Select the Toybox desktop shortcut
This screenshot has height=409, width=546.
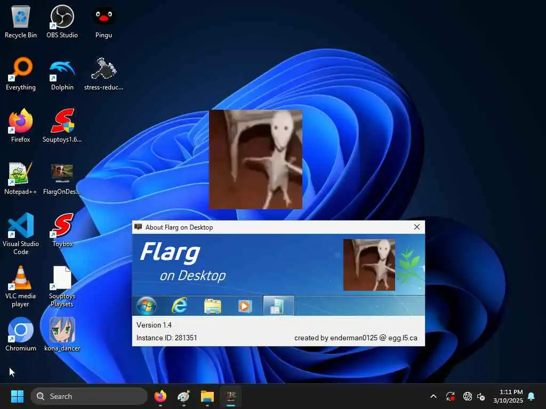coord(63,230)
